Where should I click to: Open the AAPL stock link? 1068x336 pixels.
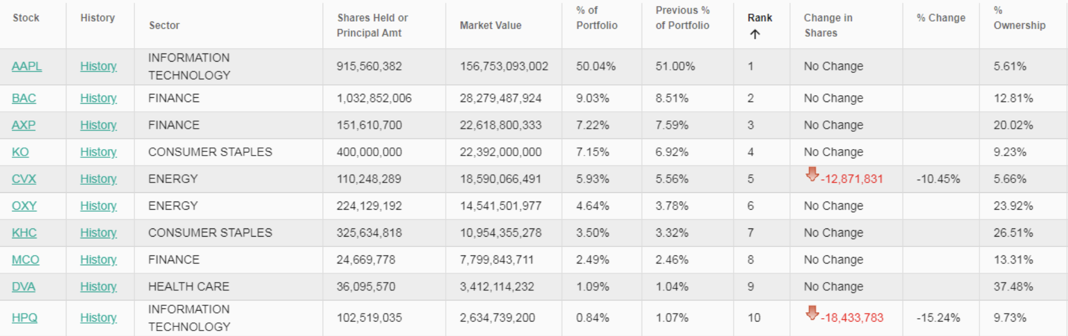[x=26, y=66]
